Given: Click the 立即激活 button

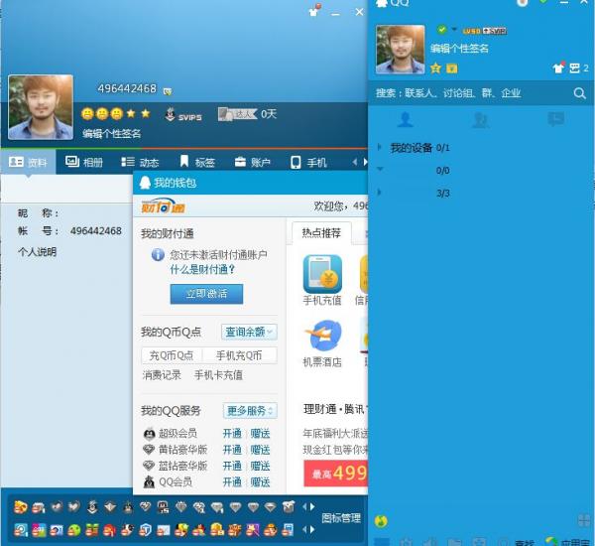Looking at the screenshot, I should pos(206,294).
